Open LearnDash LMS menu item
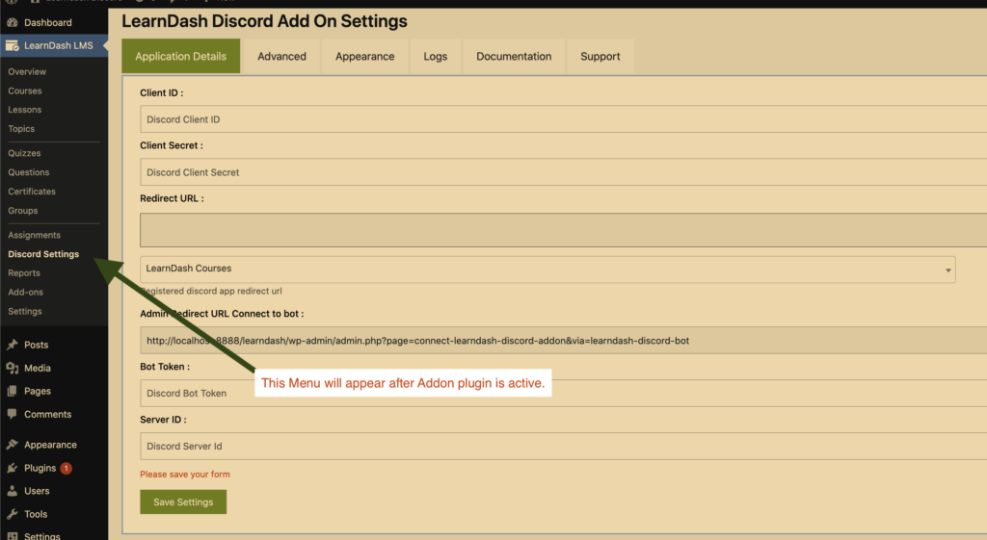Image resolution: width=987 pixels, height=540 pixels. pos(59,45)
